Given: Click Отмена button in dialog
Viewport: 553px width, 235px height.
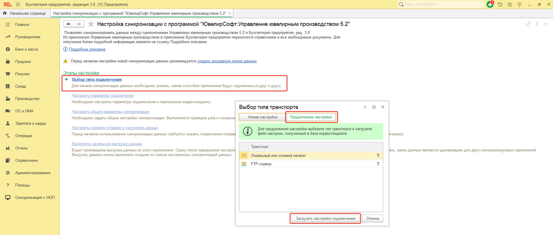Looking at the screenshot, I should pos(373,218).
